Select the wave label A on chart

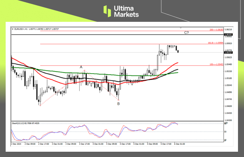click(81, 67)
